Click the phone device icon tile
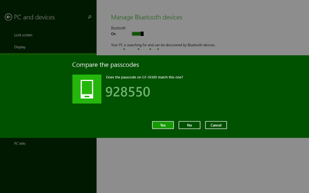Image resolution: width=309 pixels, height=193 pixels. [x=87, y=89]
